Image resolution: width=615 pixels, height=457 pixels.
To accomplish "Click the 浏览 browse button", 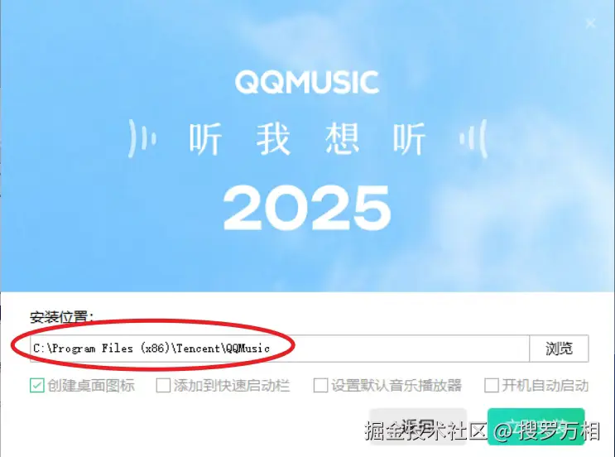I will 559,349.
